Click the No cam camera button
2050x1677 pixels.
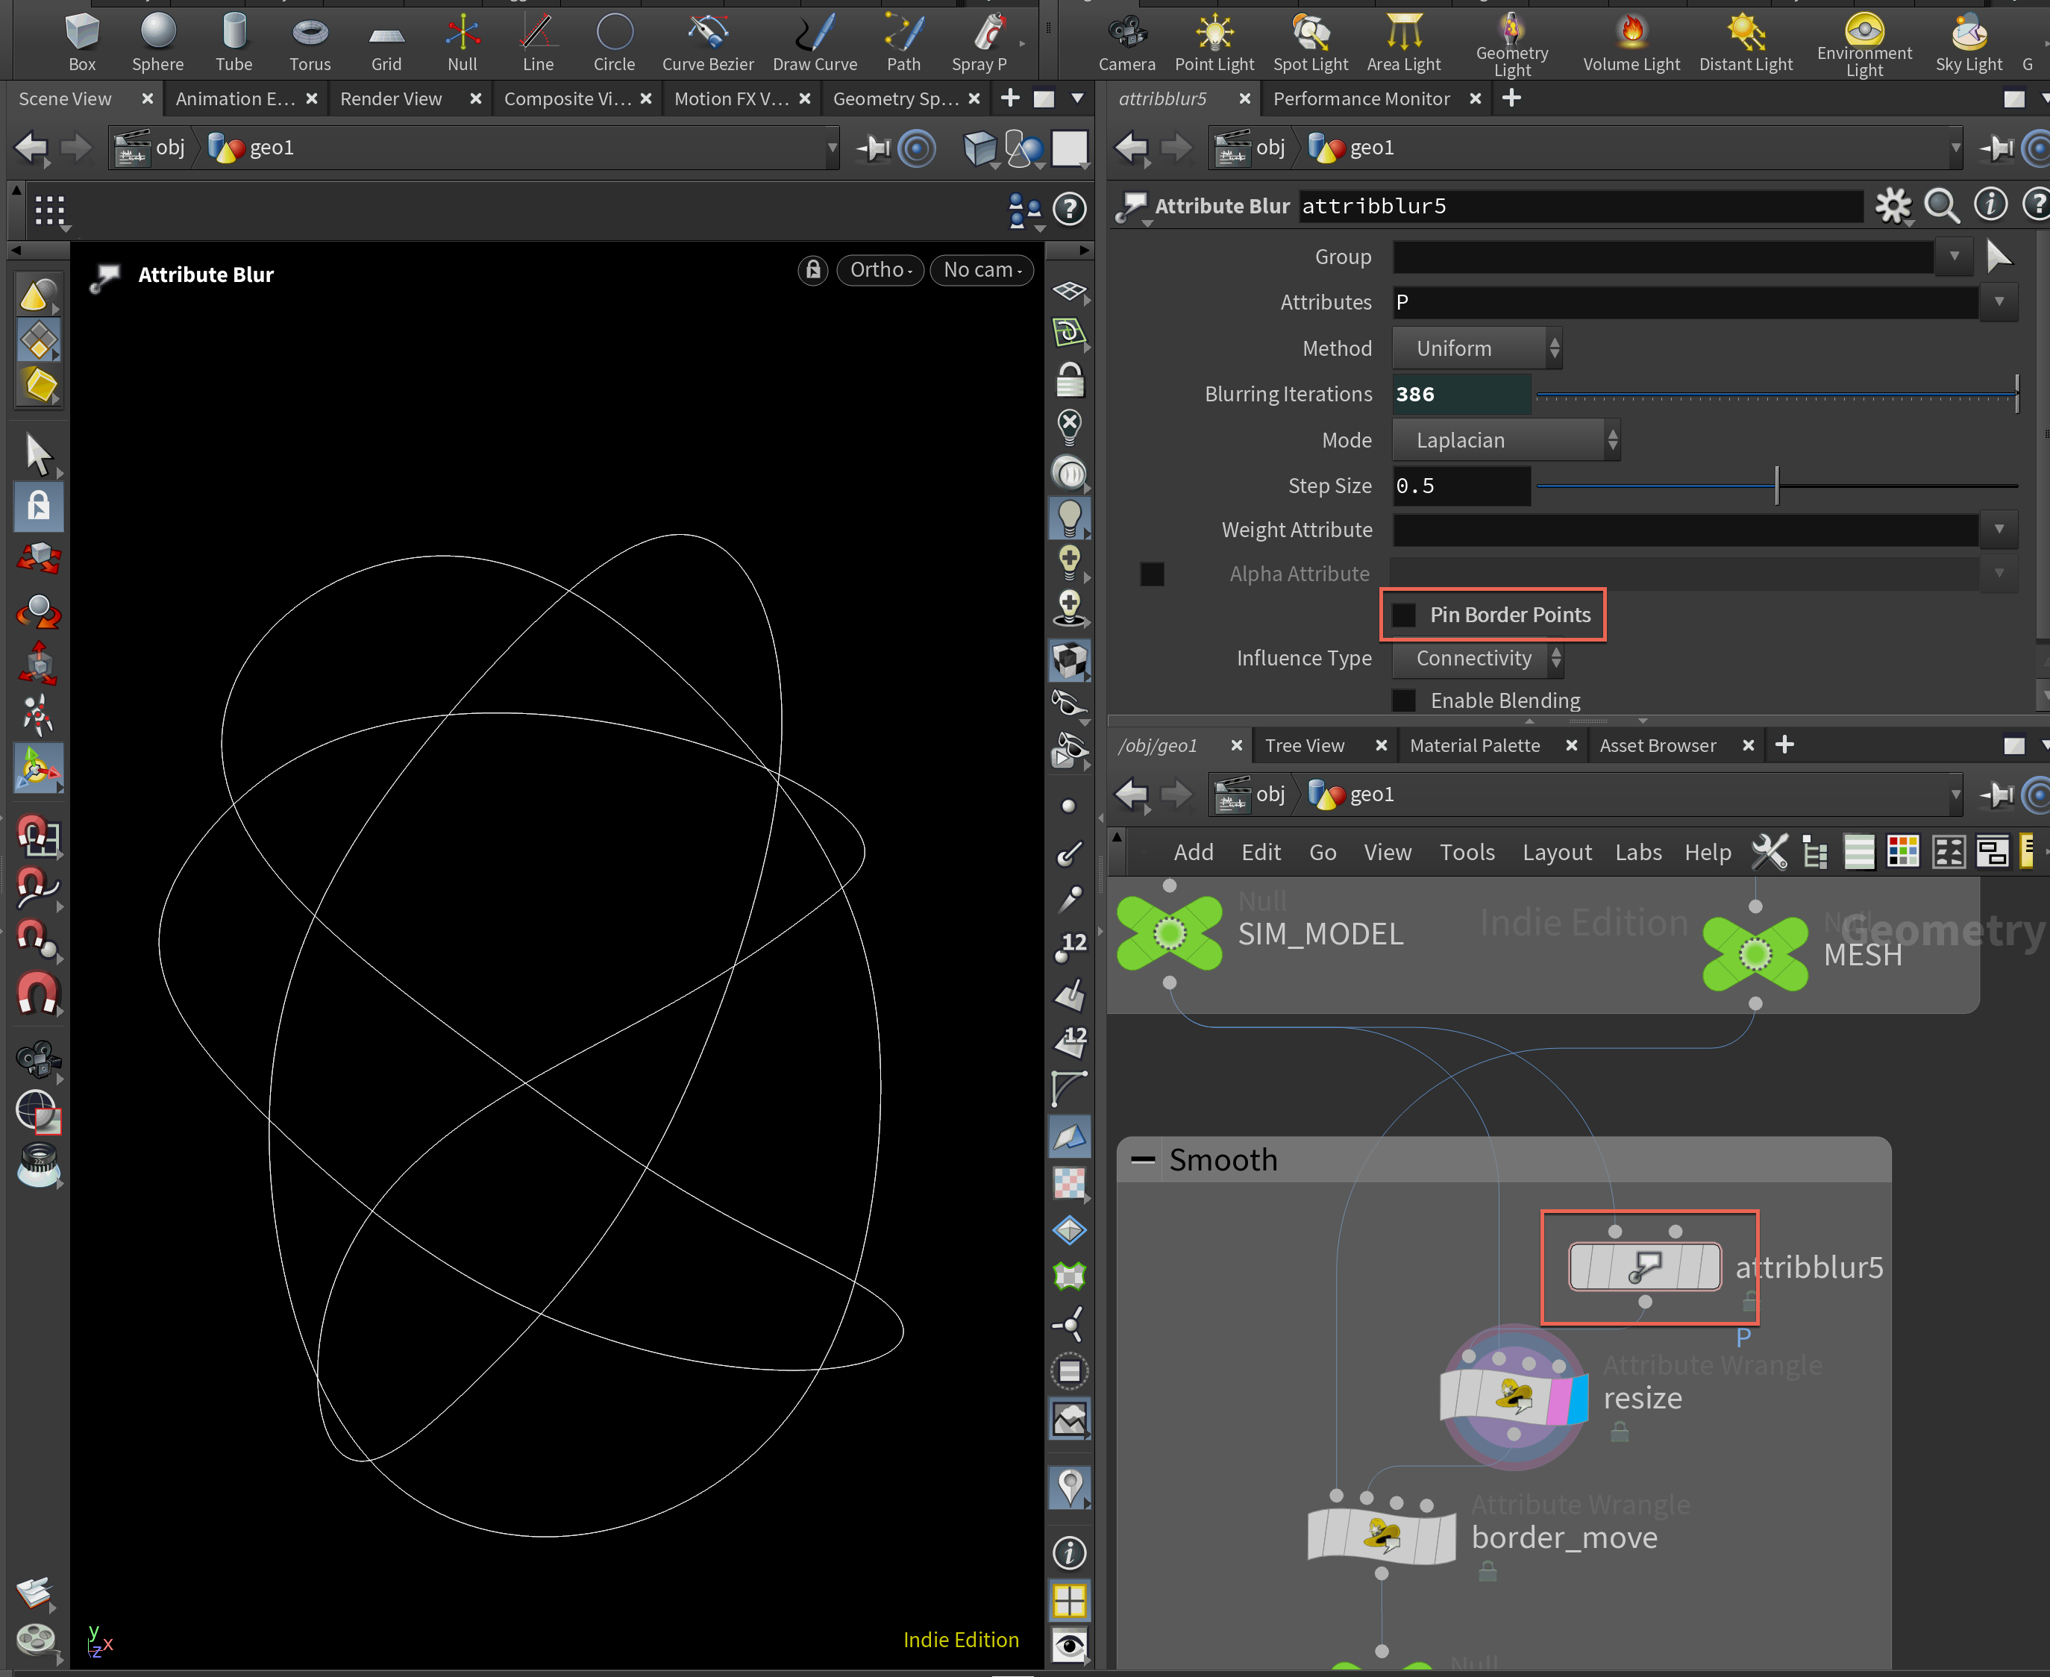(980, 269)
